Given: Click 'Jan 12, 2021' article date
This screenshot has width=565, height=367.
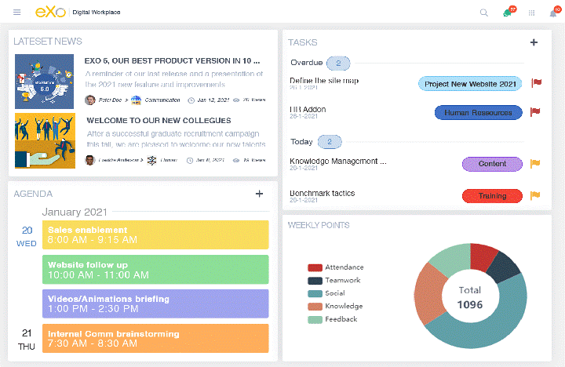Looking at the screenshot, I should [x=213, y=100].
